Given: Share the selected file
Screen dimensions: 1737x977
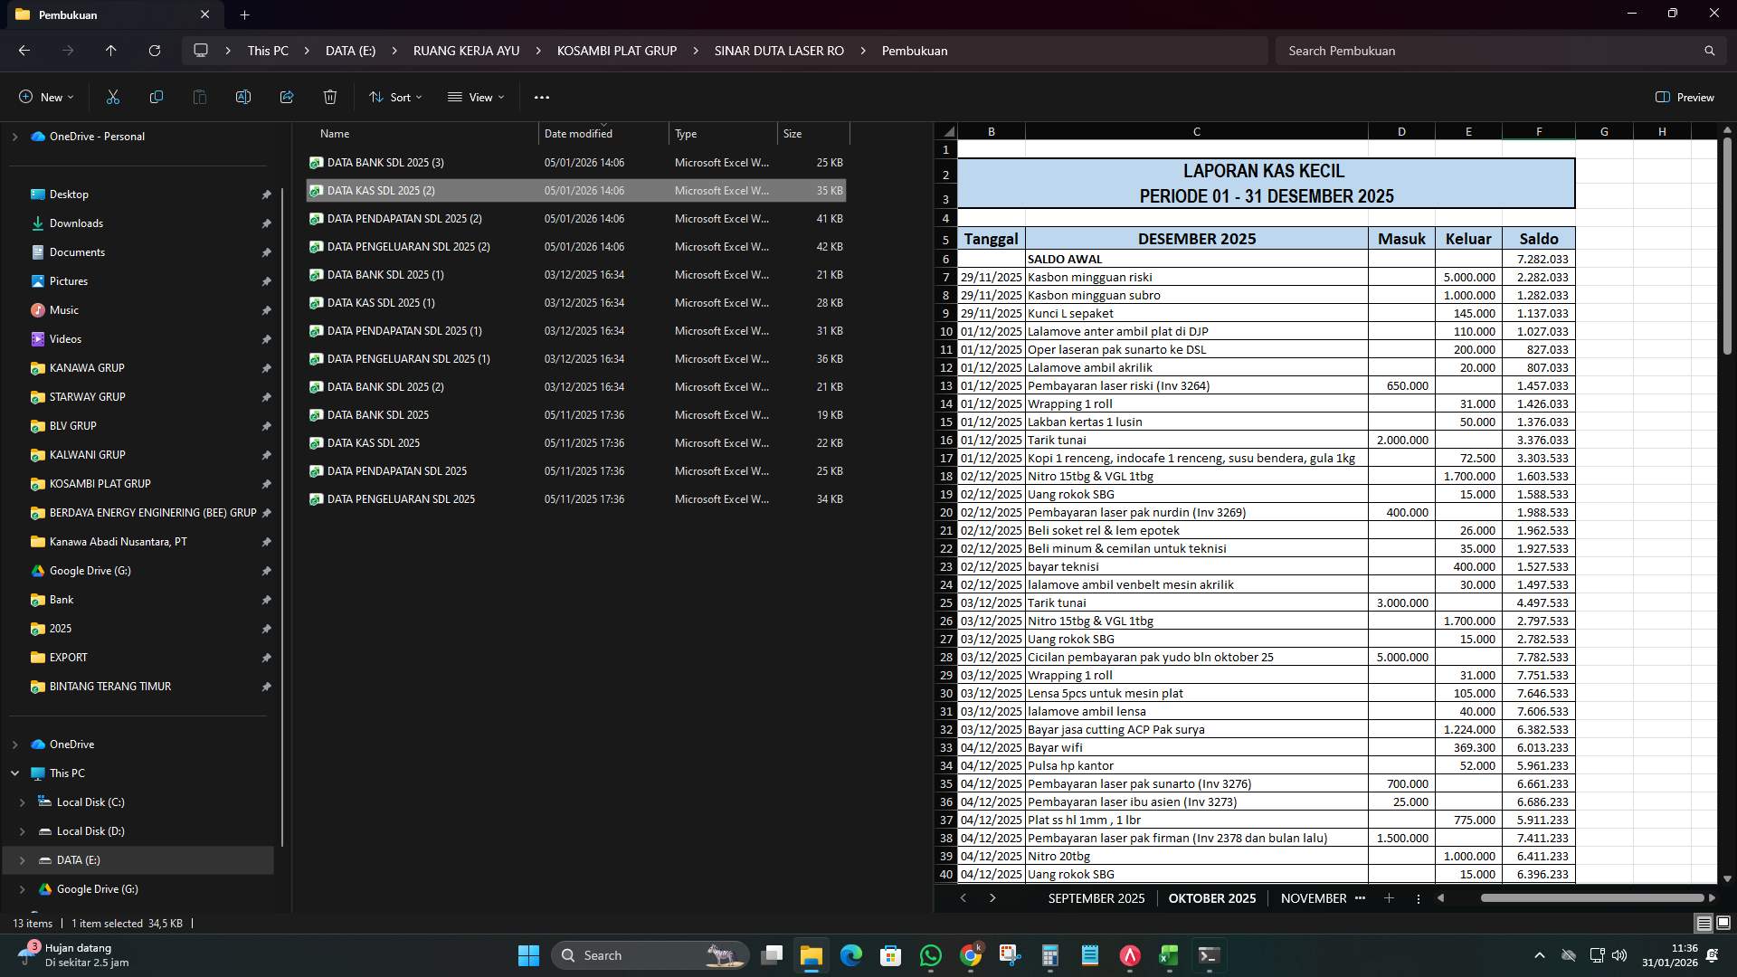Looking at the screenshot, I should tap(286, 97).
